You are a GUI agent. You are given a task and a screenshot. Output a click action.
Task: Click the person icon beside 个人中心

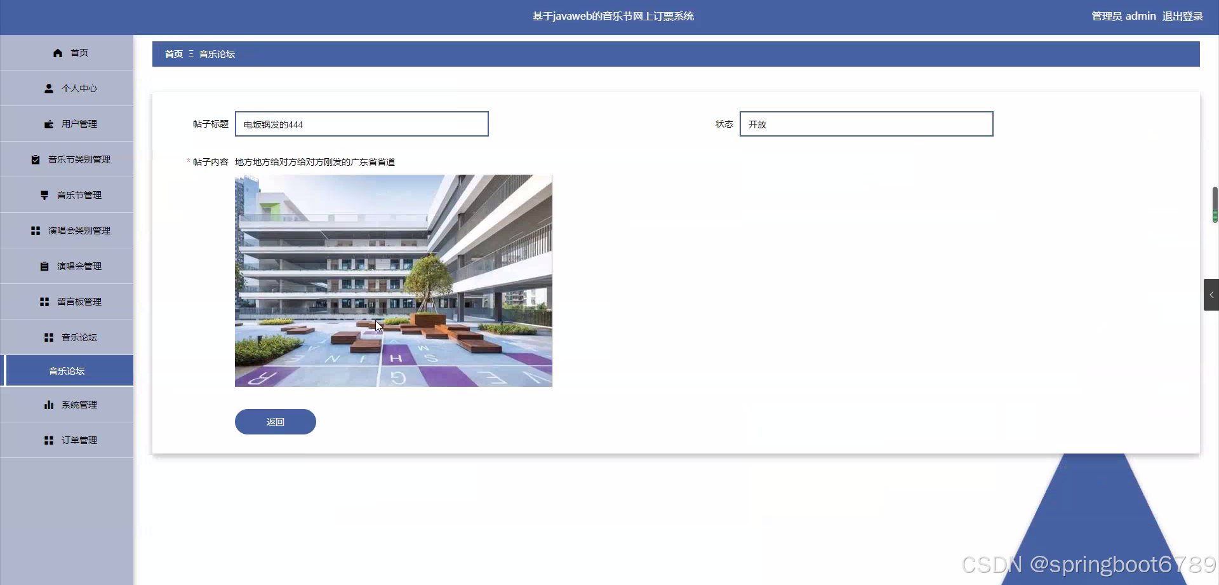coord(49,88)
